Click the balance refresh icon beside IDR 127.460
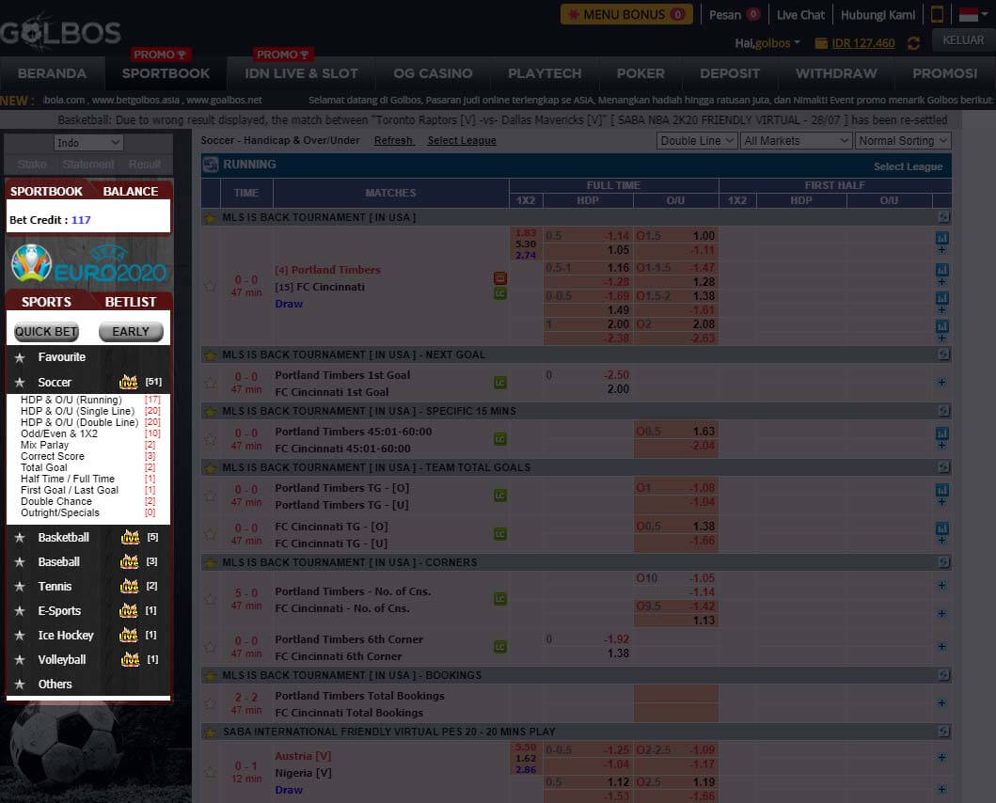 [913, 43]
